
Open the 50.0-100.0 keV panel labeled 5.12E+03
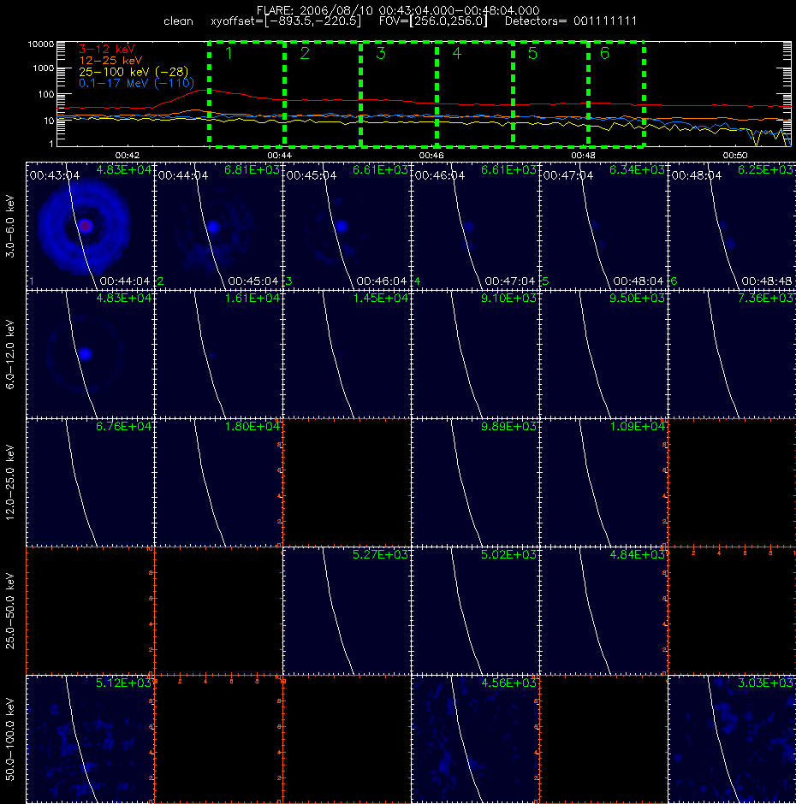pos(90,739)
